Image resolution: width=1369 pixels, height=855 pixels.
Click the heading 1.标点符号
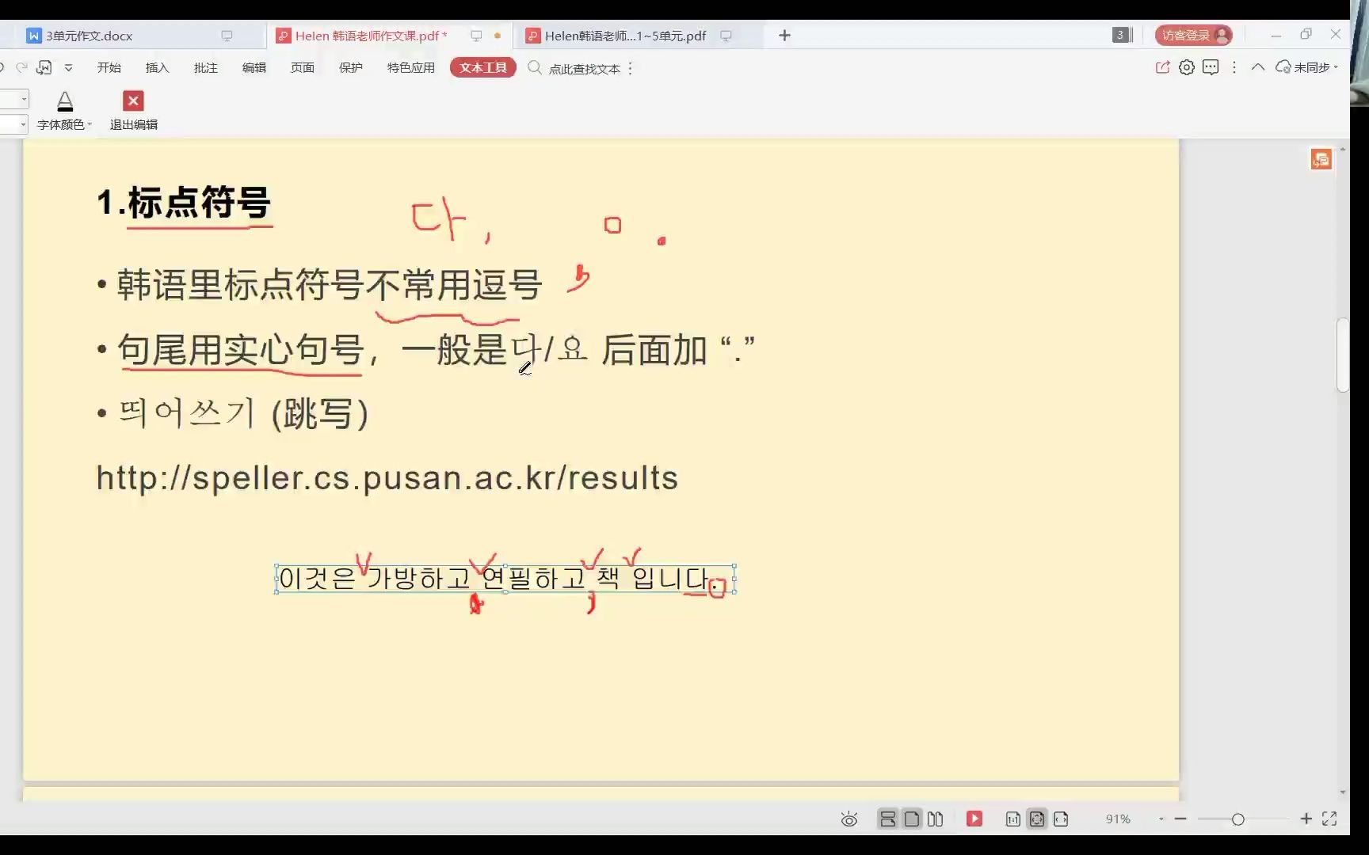click(184, 203)
